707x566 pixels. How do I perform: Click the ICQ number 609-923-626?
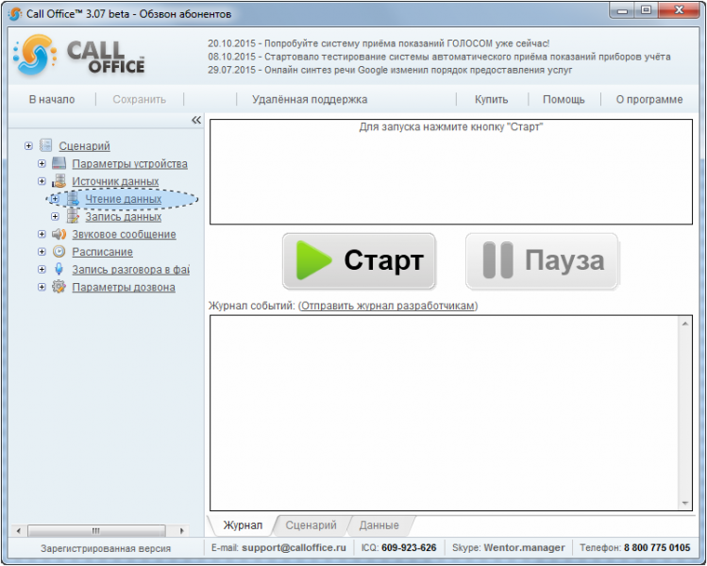click(x=409, y=547)
